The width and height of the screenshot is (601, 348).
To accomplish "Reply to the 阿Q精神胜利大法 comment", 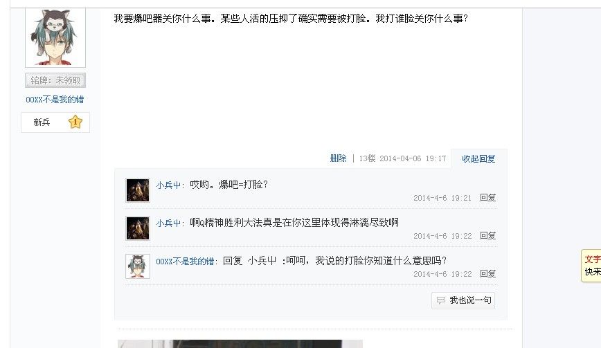I will pyautogui.click(x=488, y=235).
